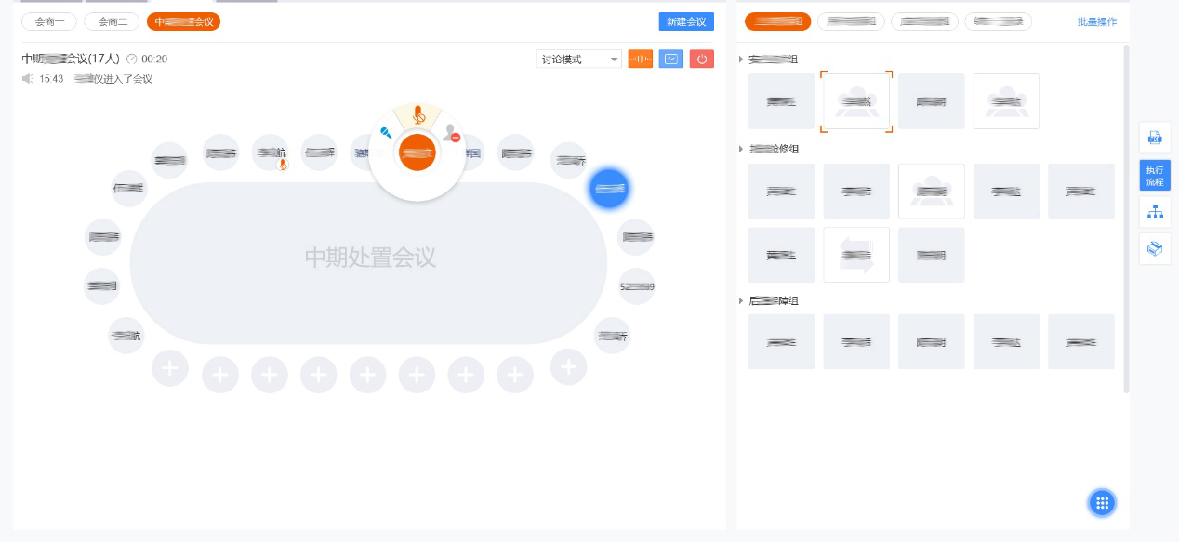Open the PDF document sidebar icon
Viewport: 1179px width, 543px height.
coord(1155,138)
